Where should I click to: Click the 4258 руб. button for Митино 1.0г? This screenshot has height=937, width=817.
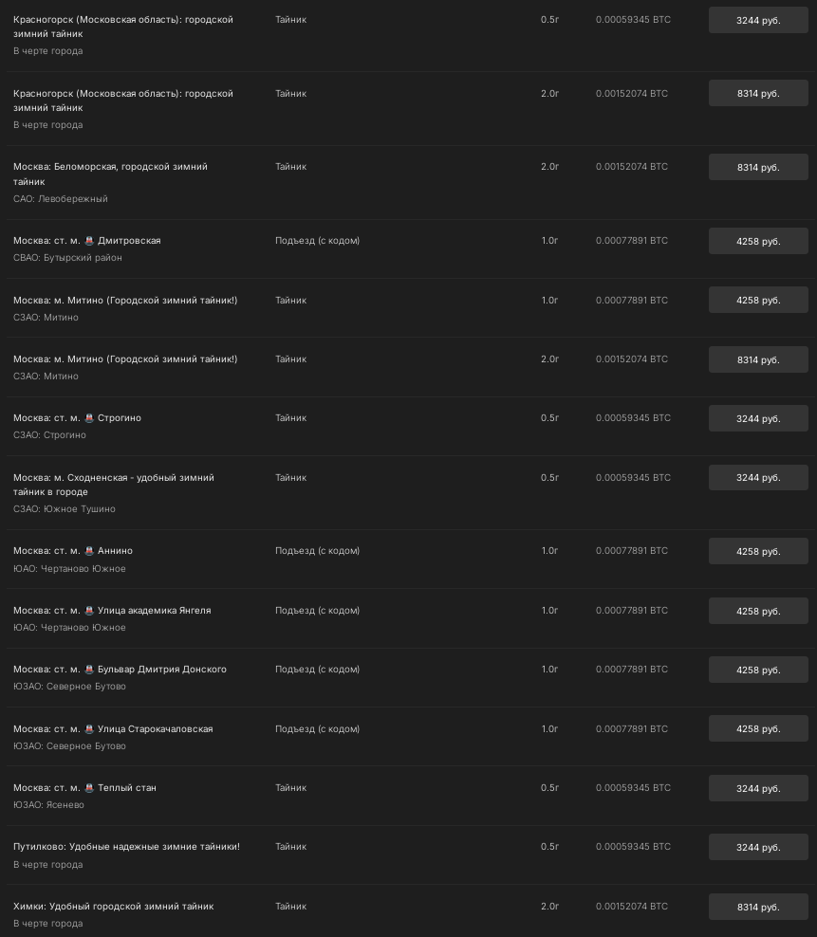point(757,301)
